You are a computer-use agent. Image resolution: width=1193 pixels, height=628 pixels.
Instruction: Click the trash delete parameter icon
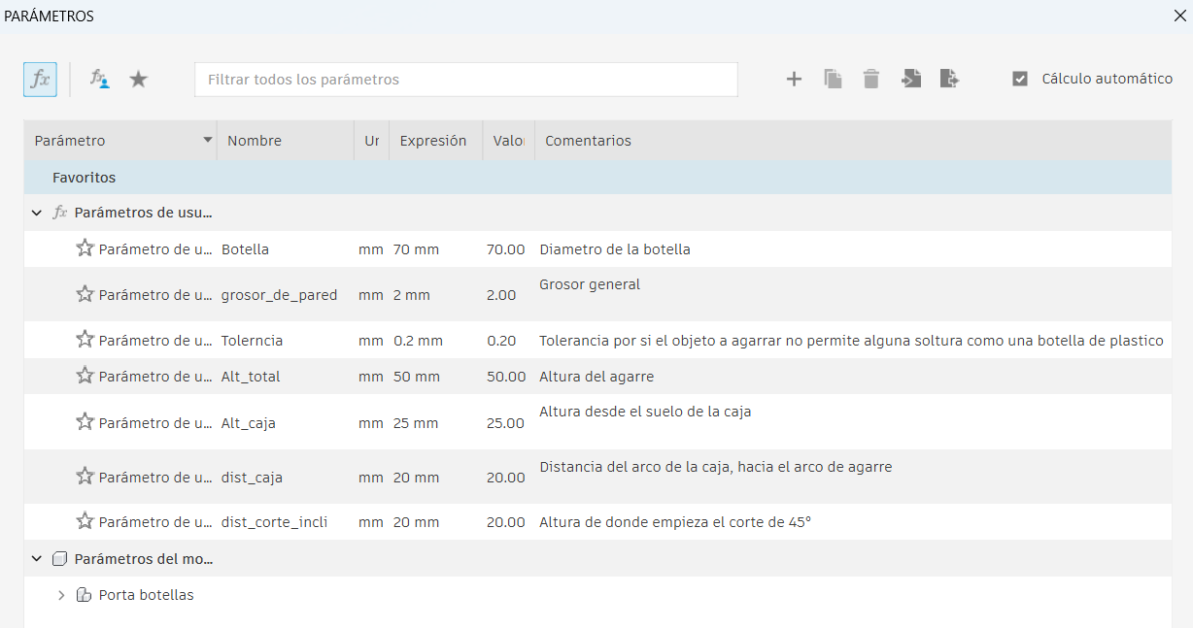871,80
